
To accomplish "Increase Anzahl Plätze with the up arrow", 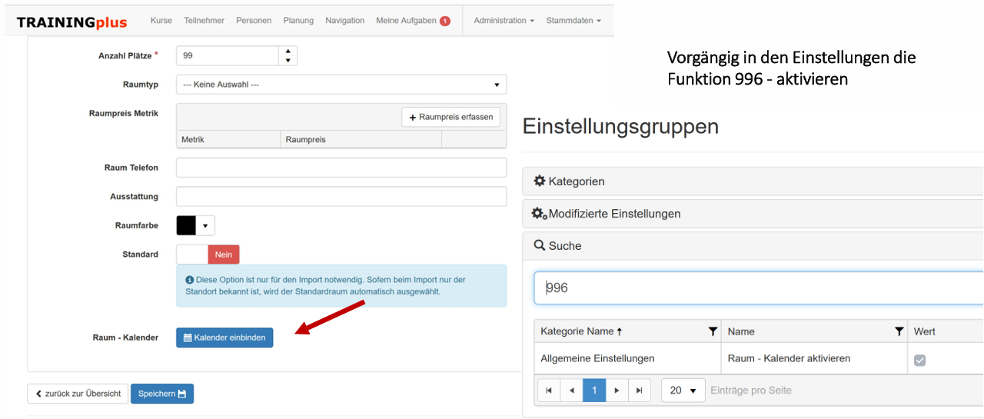I will 288,52.
